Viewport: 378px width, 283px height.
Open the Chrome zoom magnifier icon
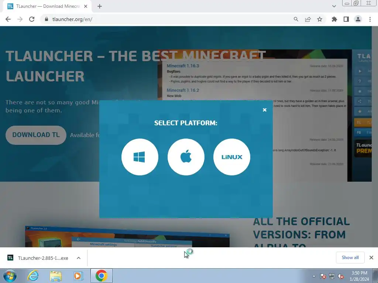click(296, 19)
